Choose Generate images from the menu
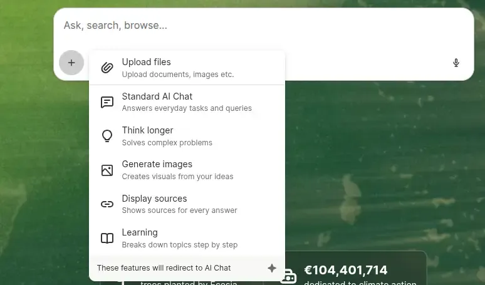This screenshot has height=285, width=485. click(x=187, y=170)
